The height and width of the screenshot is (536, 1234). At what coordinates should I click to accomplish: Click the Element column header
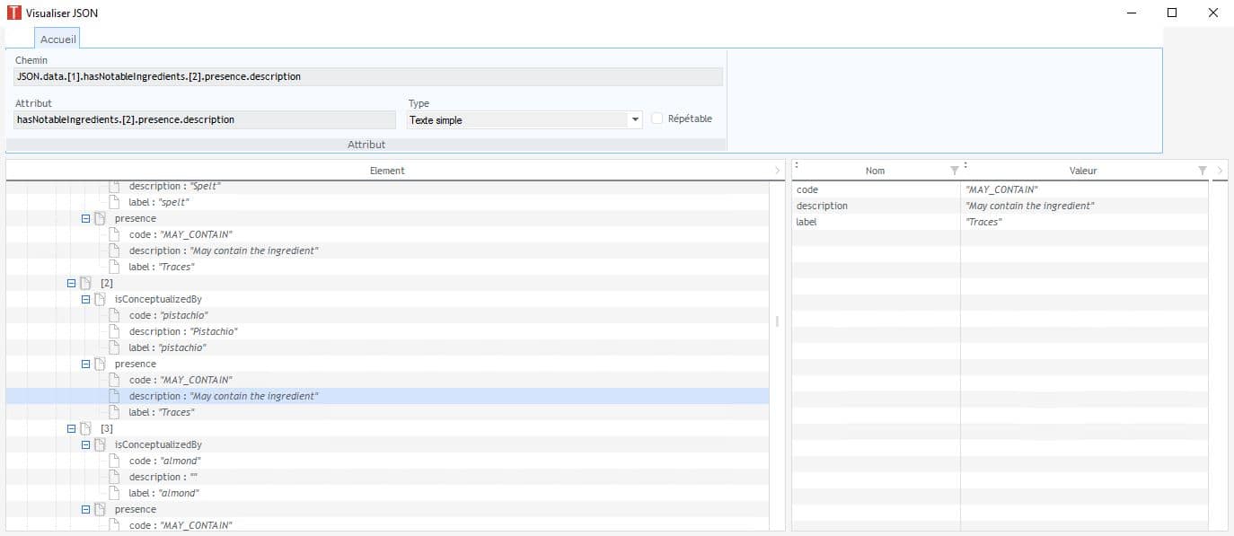pyautogui.click(x=387, y=171)
